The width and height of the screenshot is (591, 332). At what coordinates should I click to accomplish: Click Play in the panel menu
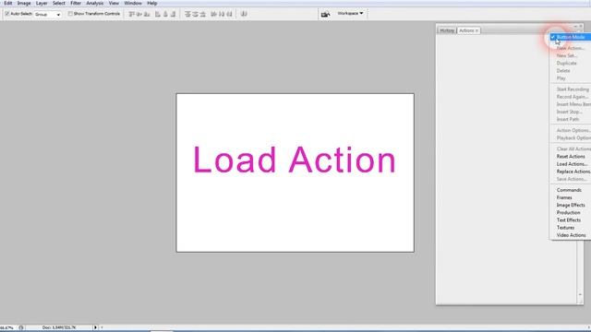coord(561,78)
